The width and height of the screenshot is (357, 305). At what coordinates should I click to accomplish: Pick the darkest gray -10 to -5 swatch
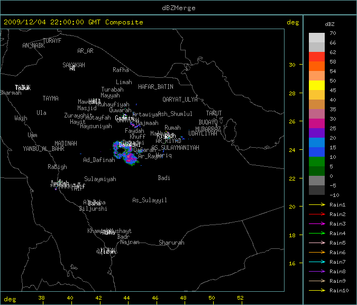(317, 190)
